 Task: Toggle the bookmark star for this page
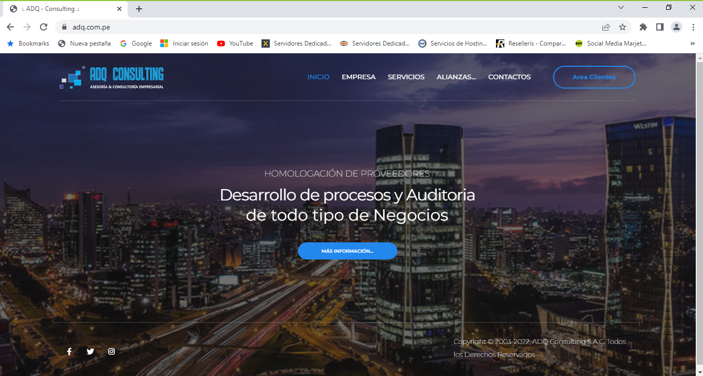coord(622,26)
